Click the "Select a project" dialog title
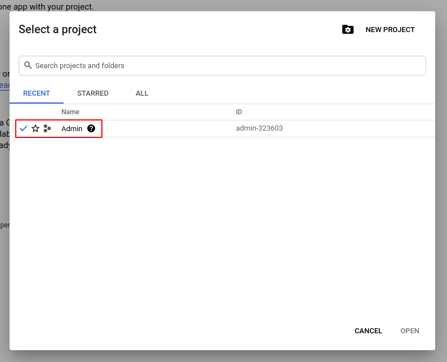This screenshot has width=447, height=362. [x=57, y=30]
